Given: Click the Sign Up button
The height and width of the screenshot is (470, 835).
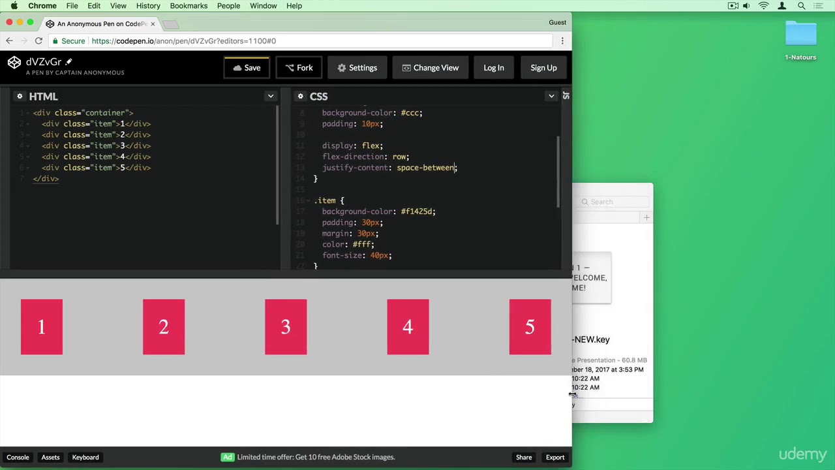Looking at the screenshot, I should [543, 68].
